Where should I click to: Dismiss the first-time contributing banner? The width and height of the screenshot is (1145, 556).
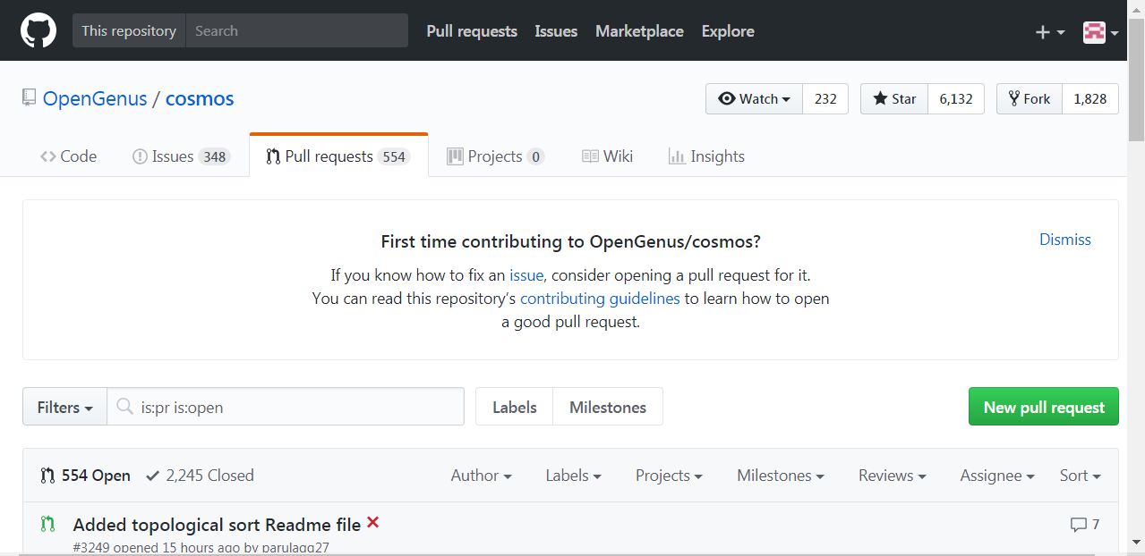pos(1064,240)
